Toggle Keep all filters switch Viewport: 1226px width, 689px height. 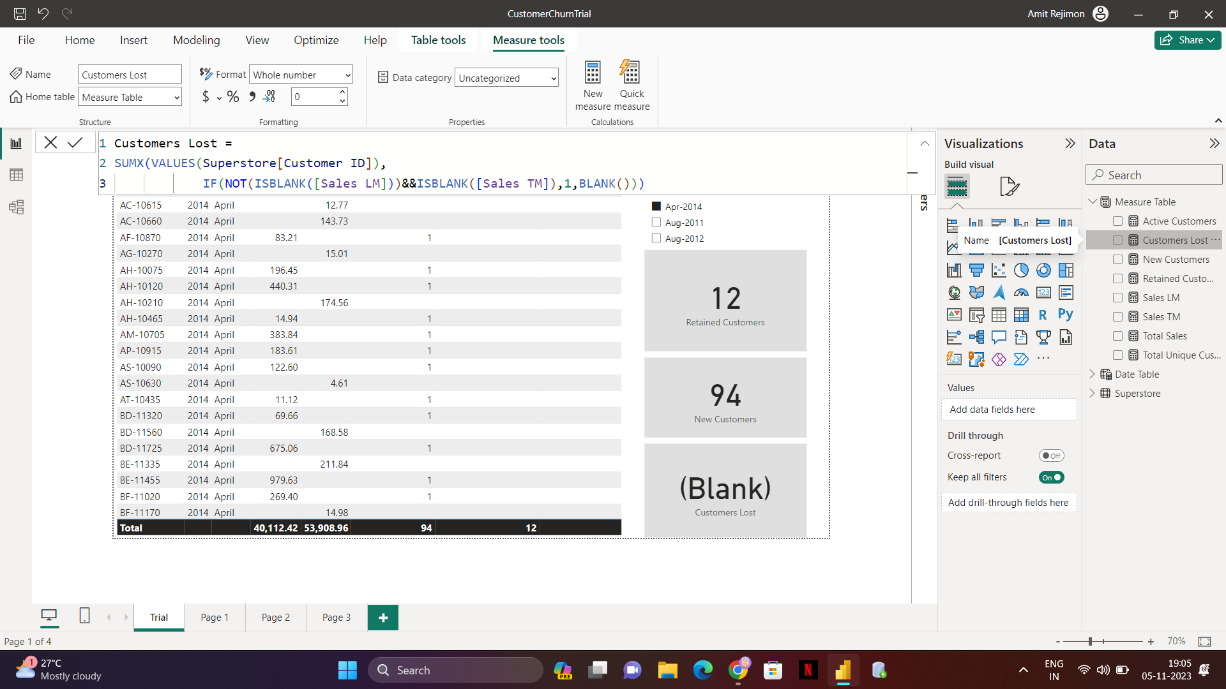pyautogui.click(x=1051, y=477)
